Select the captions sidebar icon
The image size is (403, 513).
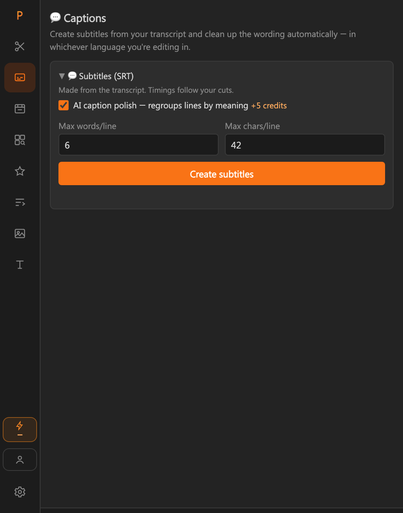[x=20, y=78]
